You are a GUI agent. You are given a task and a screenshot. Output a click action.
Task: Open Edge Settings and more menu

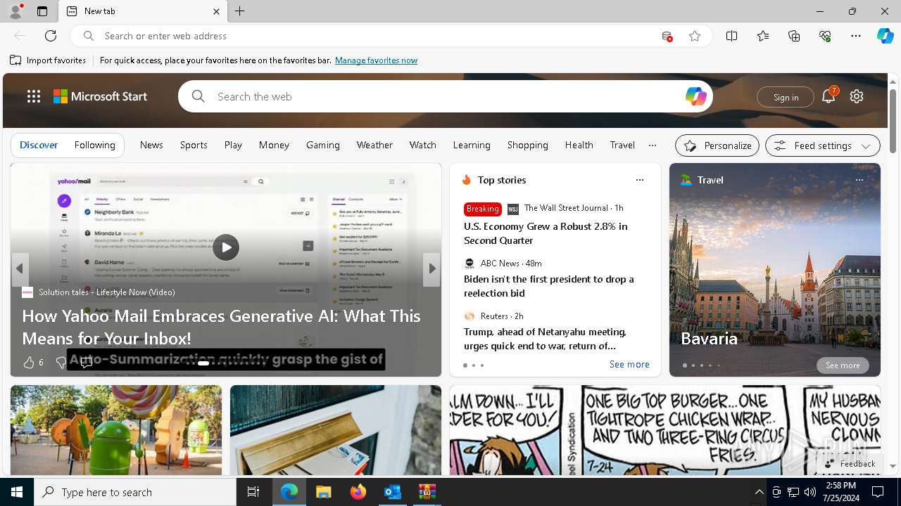[x=856, y=36]
